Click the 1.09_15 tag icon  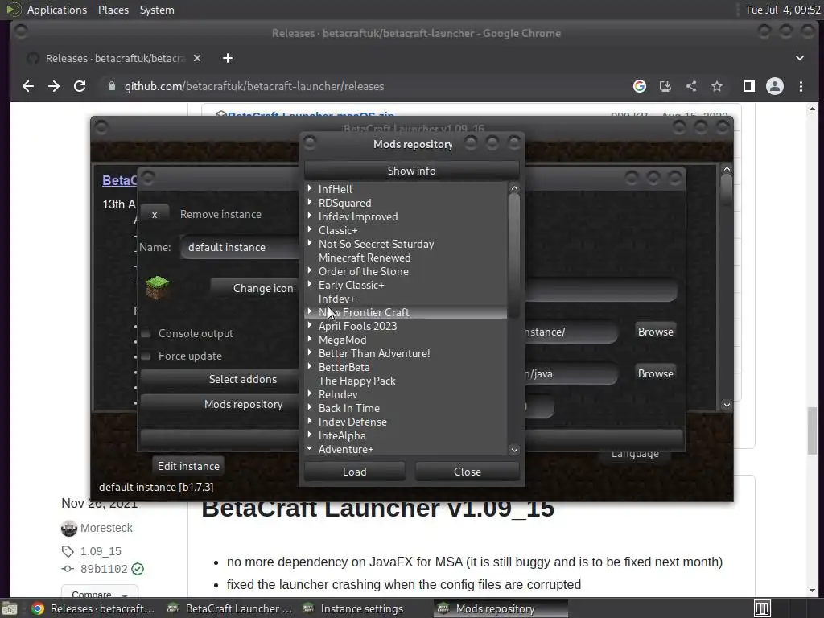68,551
